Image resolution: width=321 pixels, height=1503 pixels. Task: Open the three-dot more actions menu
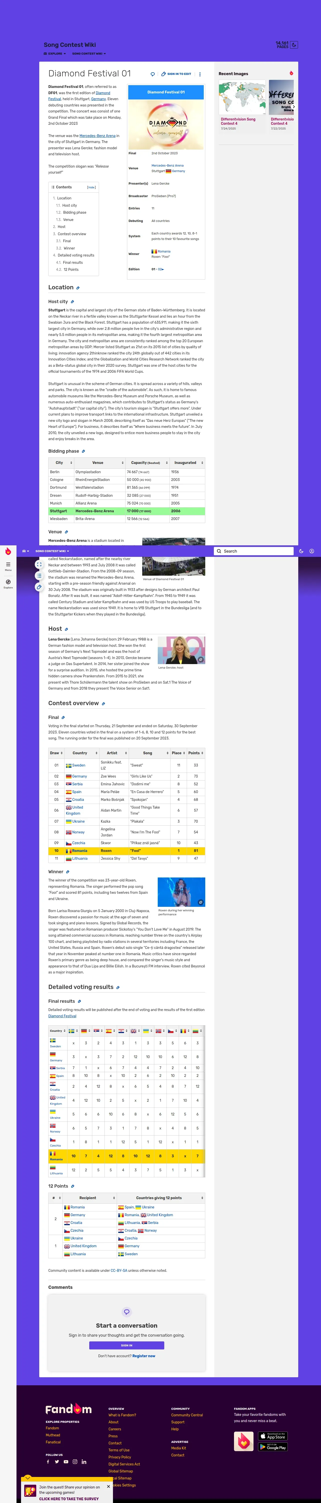[x=200, y=74]
